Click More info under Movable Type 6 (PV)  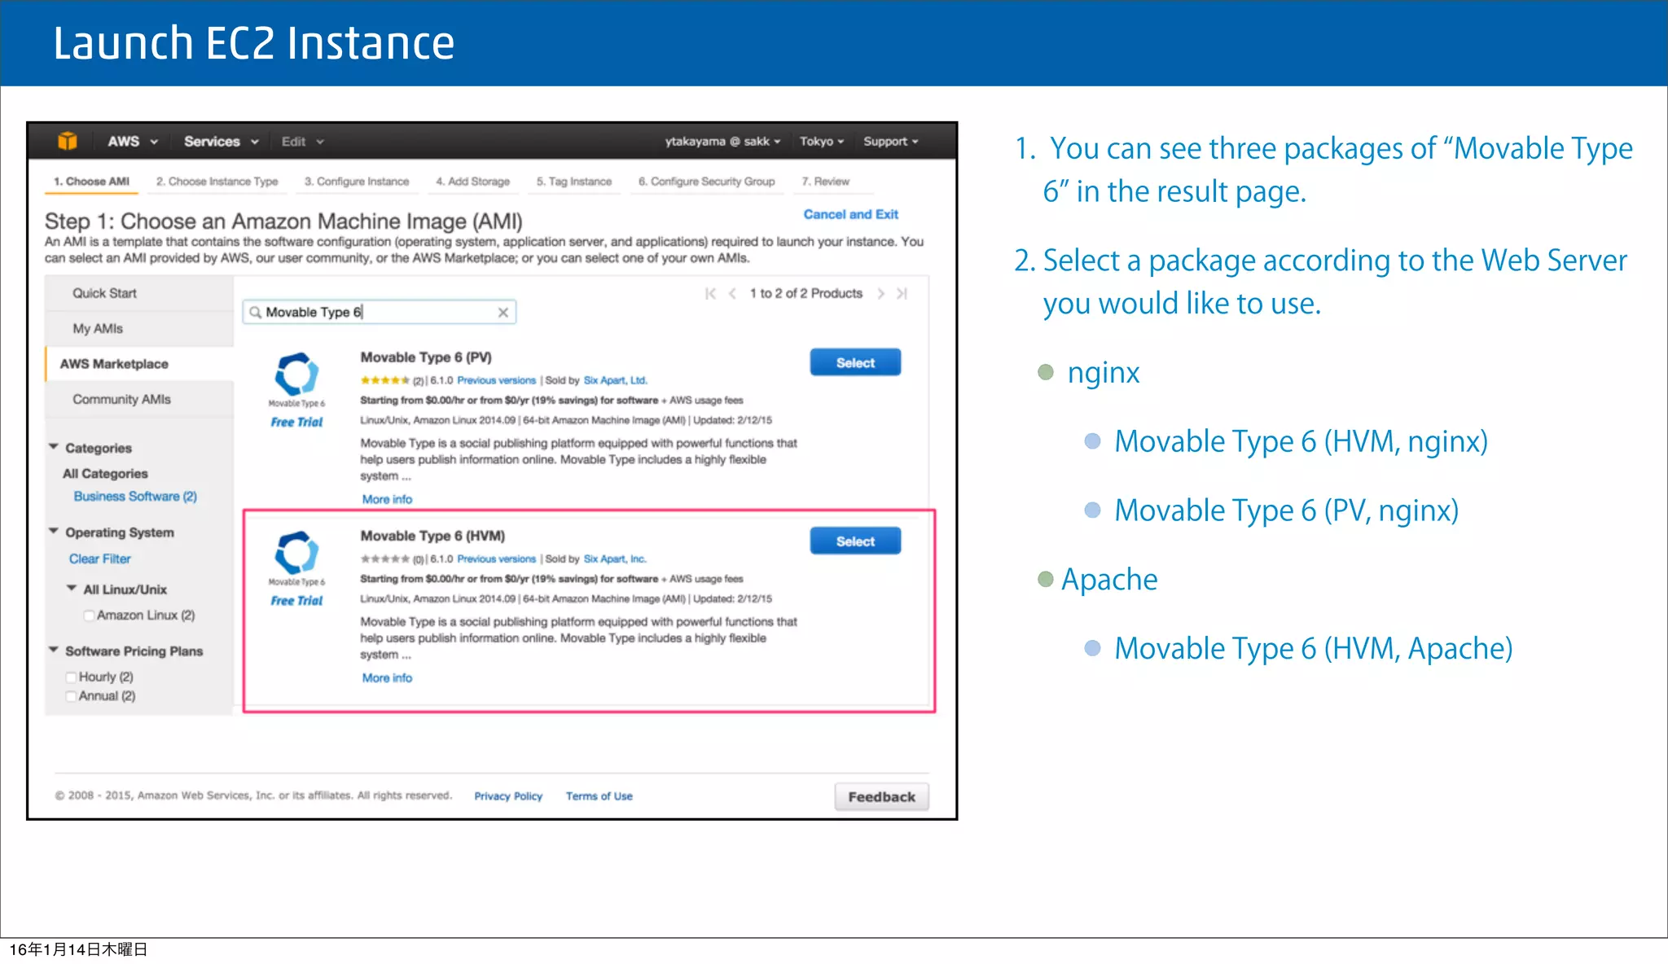387,499
